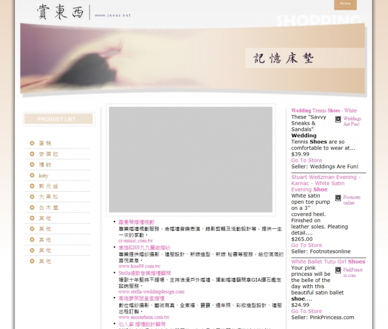Viewport: 388px width, 329px height.
Task: Open the Stella音樂婚禮顧問 link
Action: (x=145, y=273)
